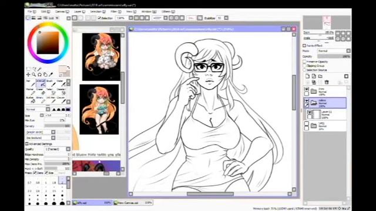Open the File menu
Image resolution: width=376 pixels, height=211 pixels.
31,12
